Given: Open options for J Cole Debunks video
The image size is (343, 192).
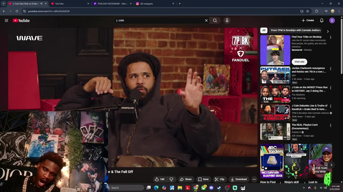Looking at the screenshot, I should (x=330, y=106).
